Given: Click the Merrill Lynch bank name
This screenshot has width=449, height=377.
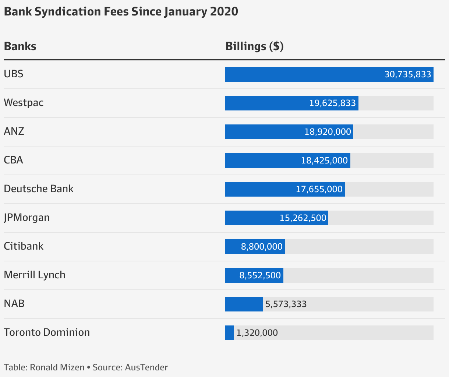Looking at the screenshot, I should [35, 275].
